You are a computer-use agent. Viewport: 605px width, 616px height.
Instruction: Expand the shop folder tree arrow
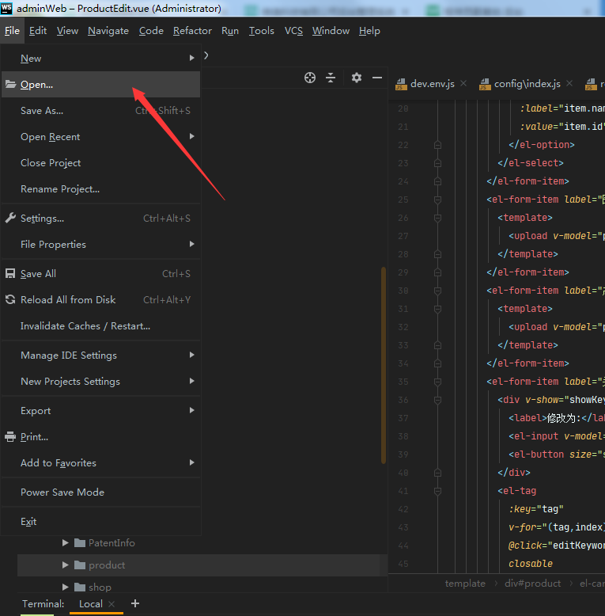pos(66,587)
